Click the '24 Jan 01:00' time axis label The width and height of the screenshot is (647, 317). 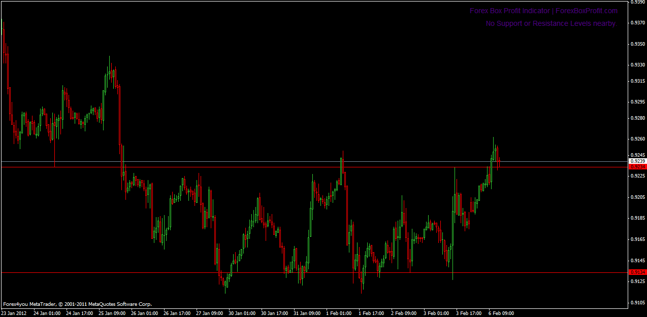point(47,313)
